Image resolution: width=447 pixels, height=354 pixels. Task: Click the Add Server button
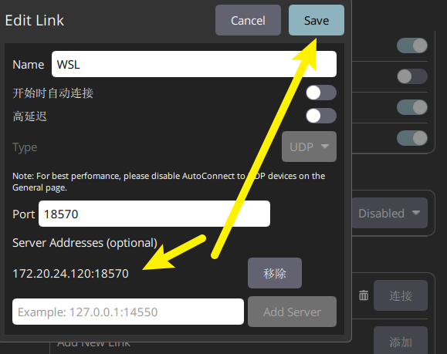pyautogui.click(x=292, y=312)
